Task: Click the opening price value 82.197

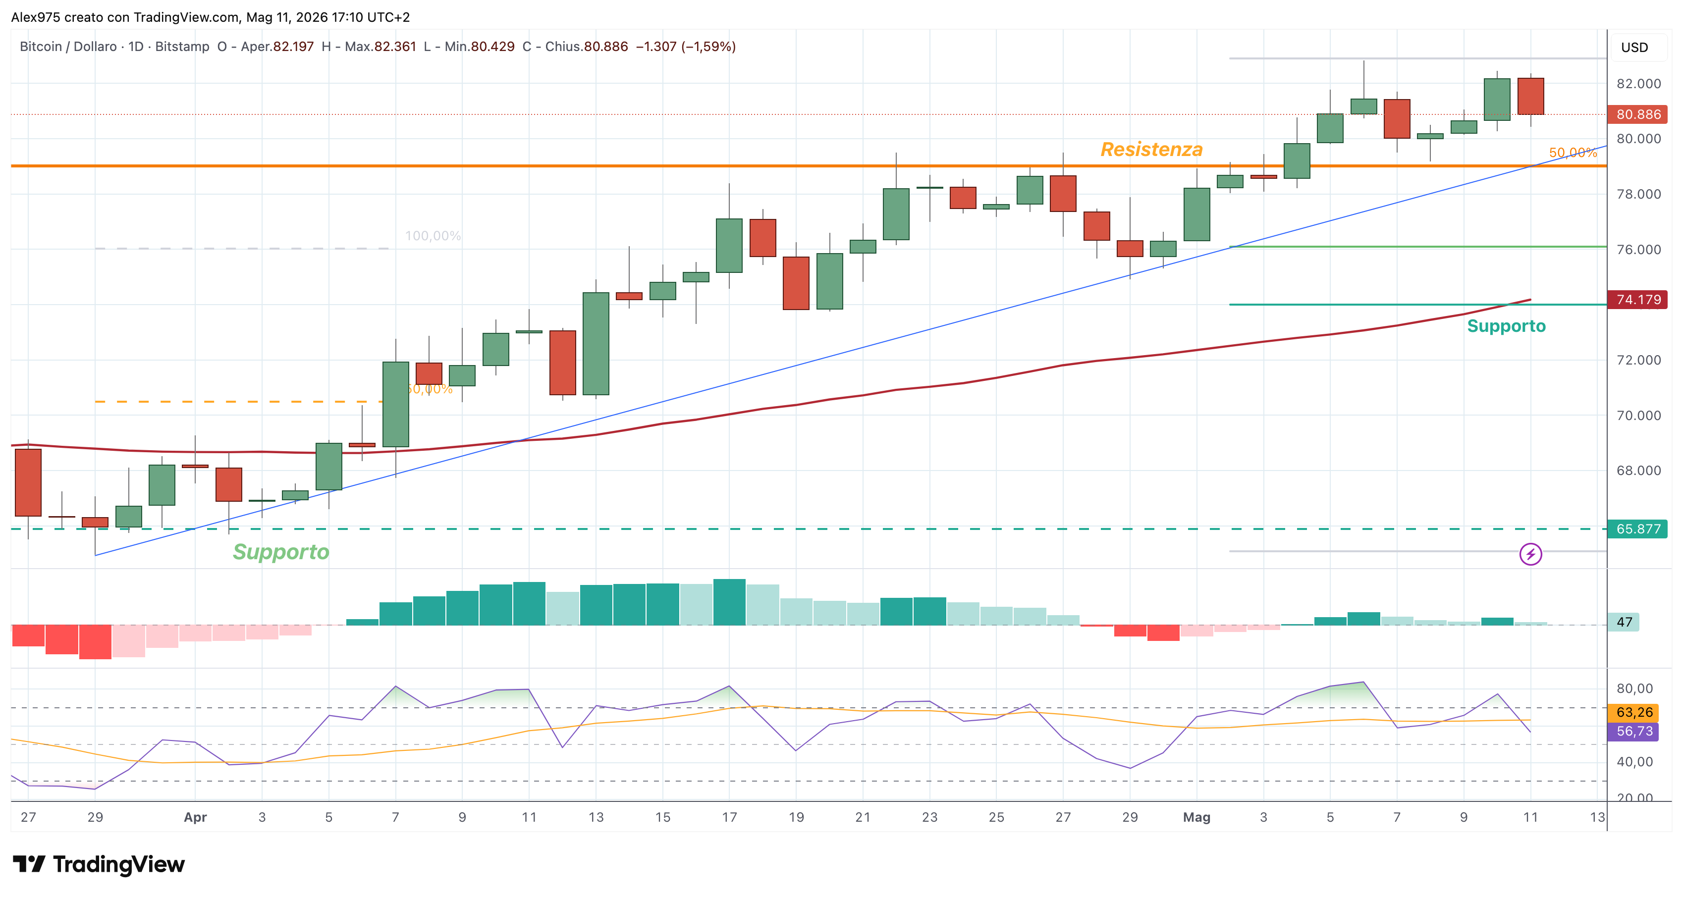Action: click(293, 47)
